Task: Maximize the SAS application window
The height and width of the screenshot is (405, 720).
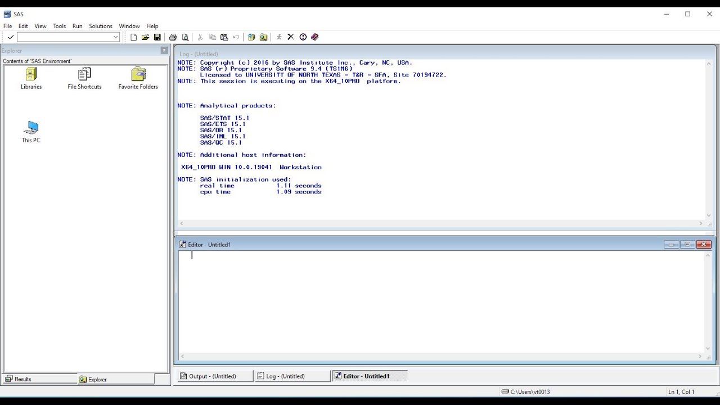Action: coord(688,14)
